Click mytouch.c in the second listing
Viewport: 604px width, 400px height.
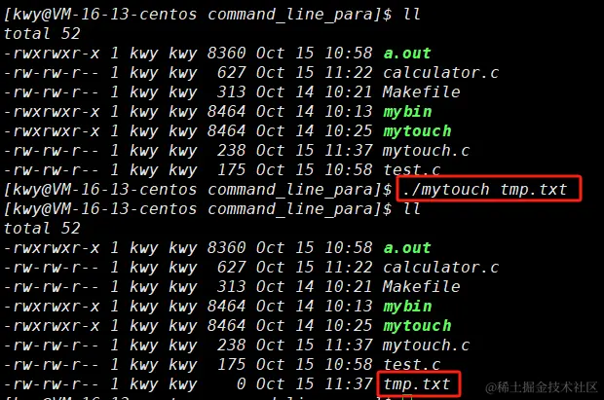(426, 345)
